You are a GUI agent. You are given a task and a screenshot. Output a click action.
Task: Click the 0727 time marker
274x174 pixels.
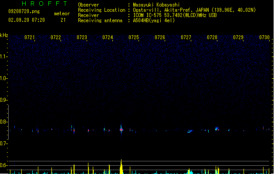tap(186, 37)
